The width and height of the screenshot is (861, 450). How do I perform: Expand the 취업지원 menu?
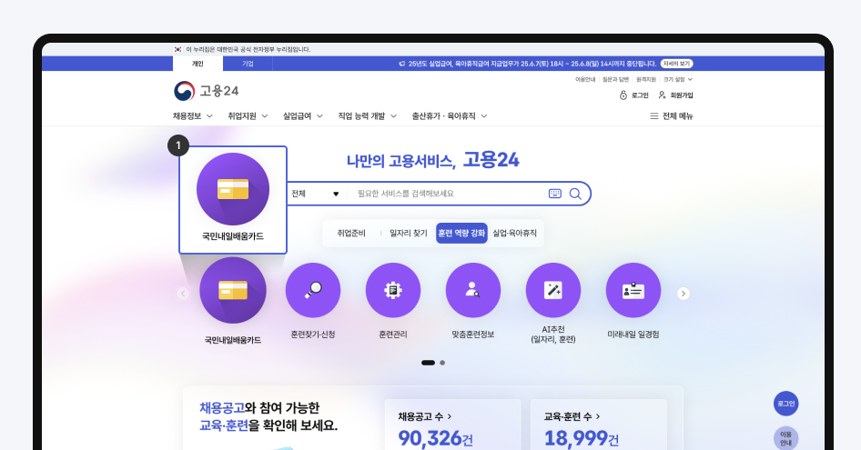point(248,116)
